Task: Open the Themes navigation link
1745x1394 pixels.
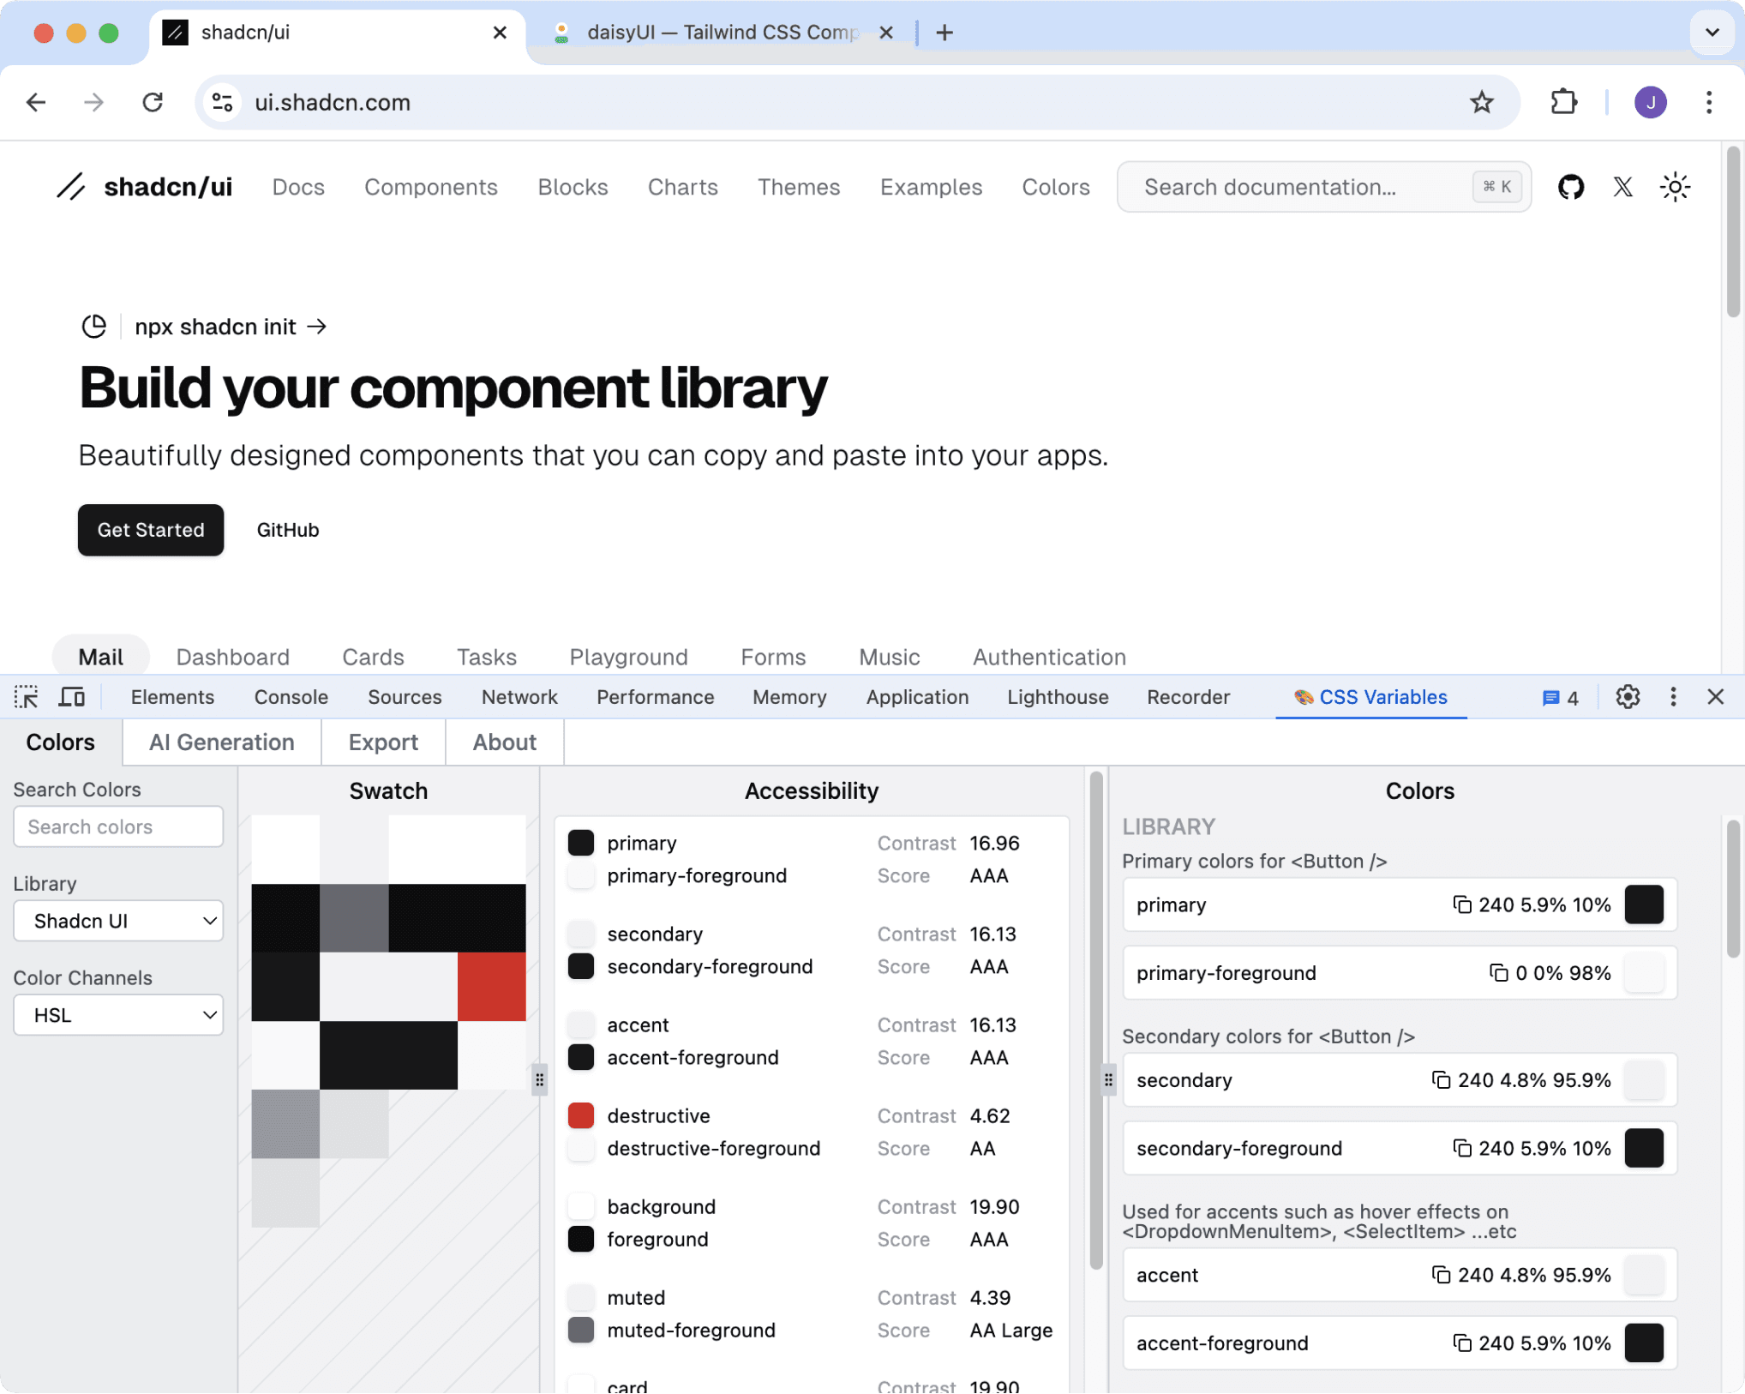Action: tap(799, 187)
